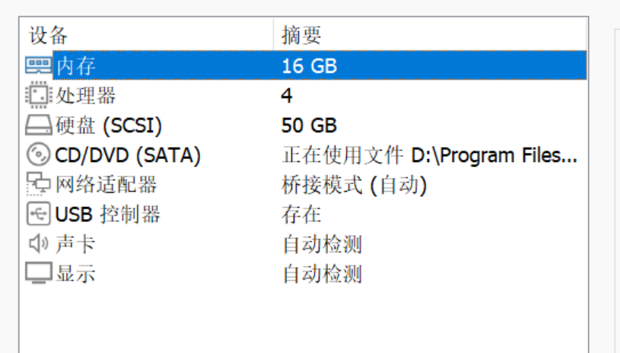Select the CD/DVD (SATA) device label
Image resolution: width=620 pixels, height=353 pixels.
128,154
